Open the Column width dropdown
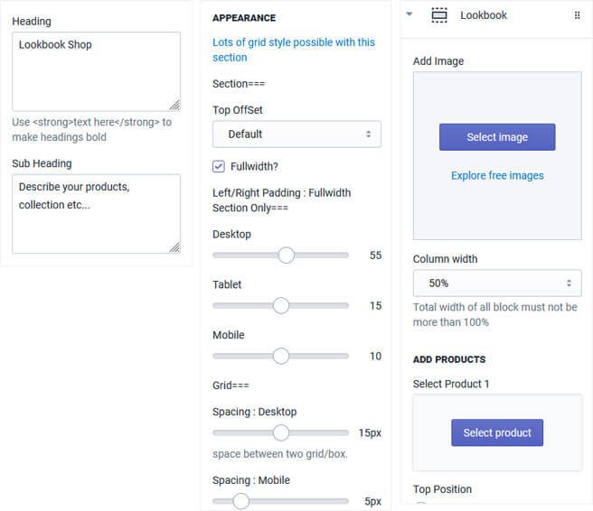This screenshot has height=511, width=593. click(496, 283)
